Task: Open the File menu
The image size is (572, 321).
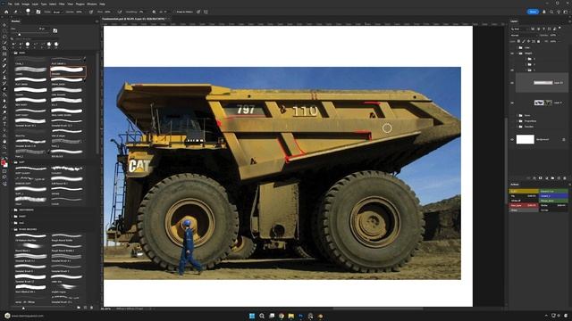Action: tap(10, 4)
